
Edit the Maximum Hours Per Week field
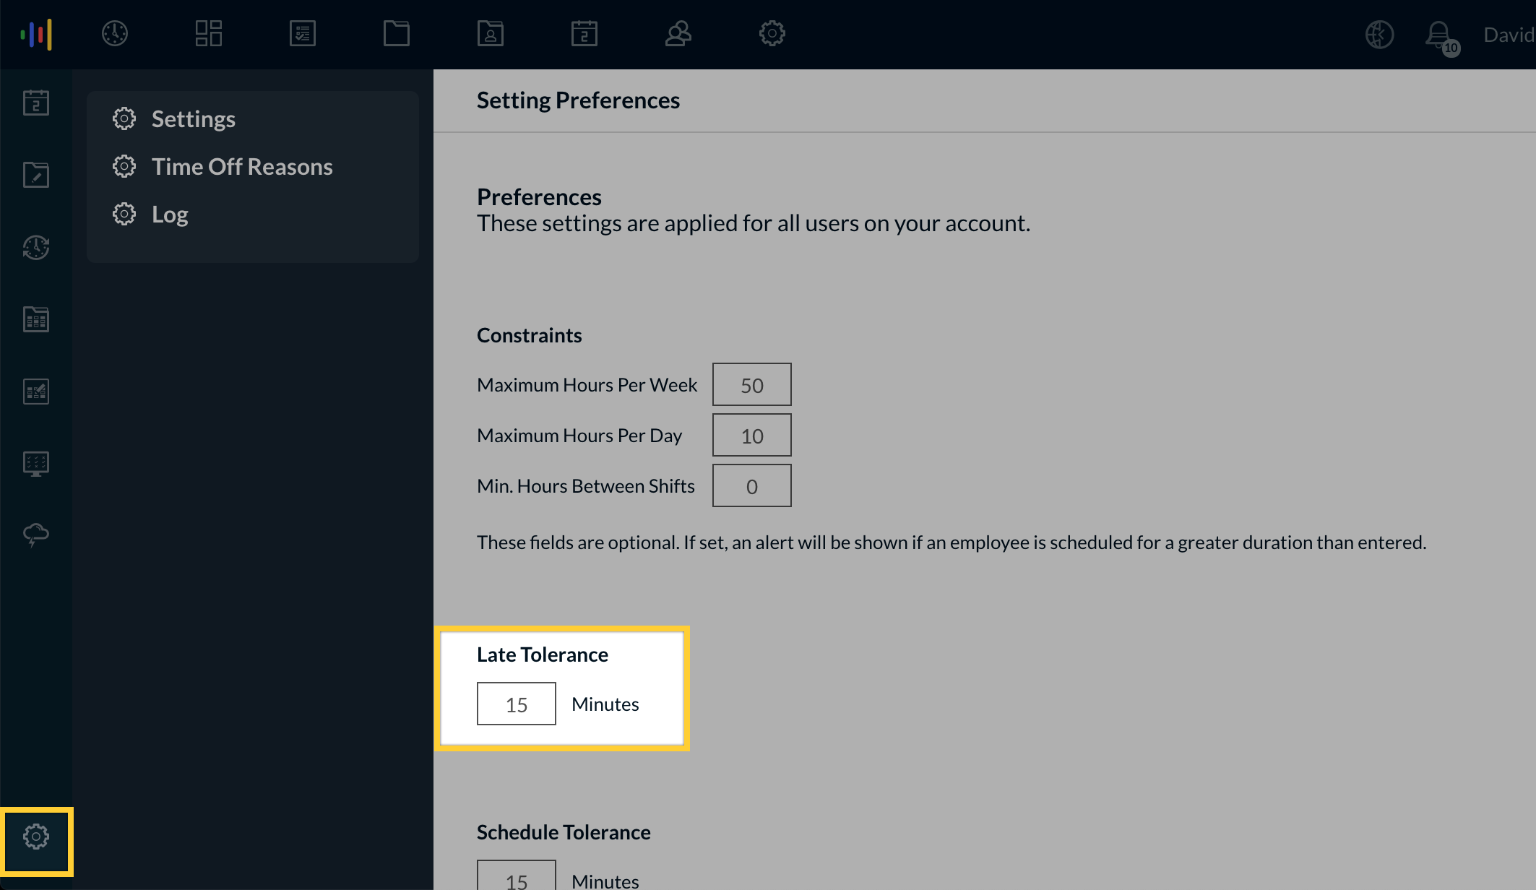751,384
